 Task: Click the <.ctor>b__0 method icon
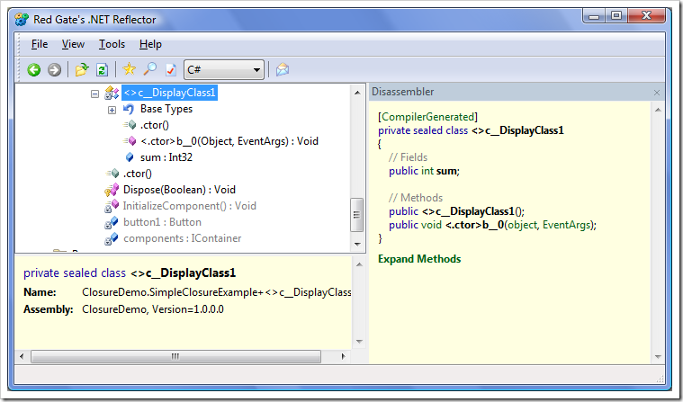(x=130, y=141)
